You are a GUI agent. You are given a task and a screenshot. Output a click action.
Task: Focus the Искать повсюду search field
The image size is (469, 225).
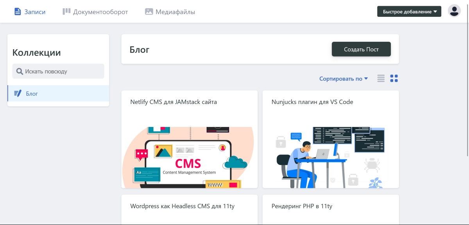[x=58, y=71]
